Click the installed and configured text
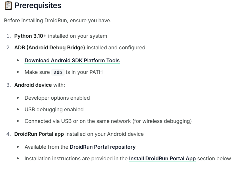This screenshot has width=238, height=169. pos(116,47)
